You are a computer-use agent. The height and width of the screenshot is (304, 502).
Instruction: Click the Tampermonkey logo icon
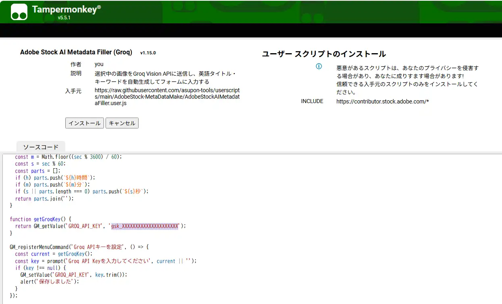(19, 12)
